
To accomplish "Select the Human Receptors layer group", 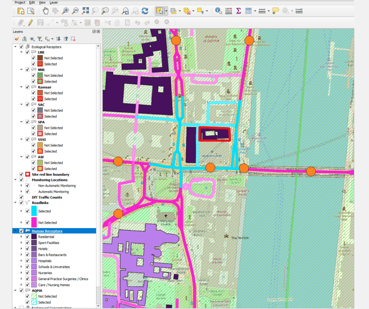I will pos(47,231).
